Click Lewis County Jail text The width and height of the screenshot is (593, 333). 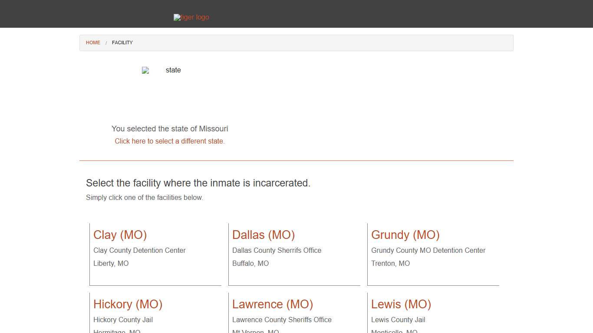click(398, 320)
